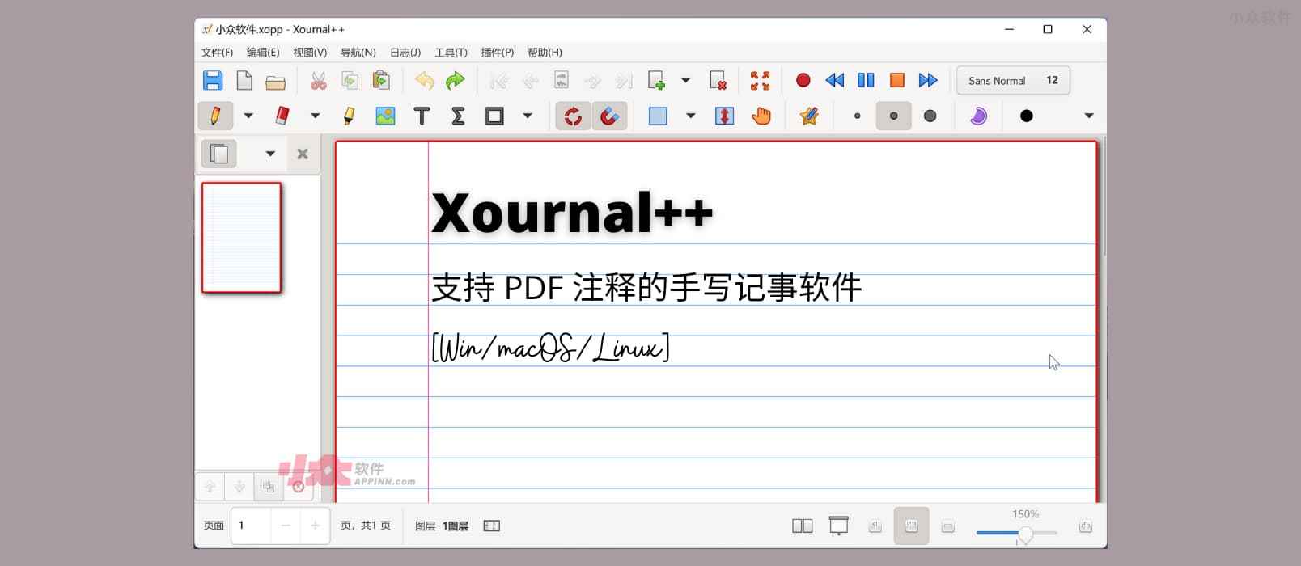Toggle paired pages view
The image size is (1301, 566).
(x=802, y=526)
